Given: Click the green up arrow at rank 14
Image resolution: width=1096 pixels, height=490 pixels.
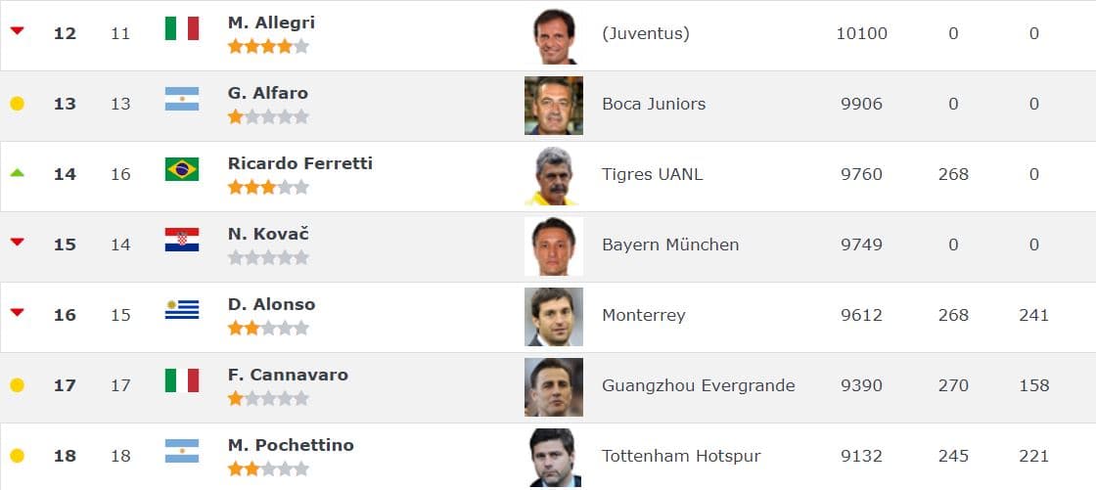Looking at the screenshot, I should click(x=17, y=173).
